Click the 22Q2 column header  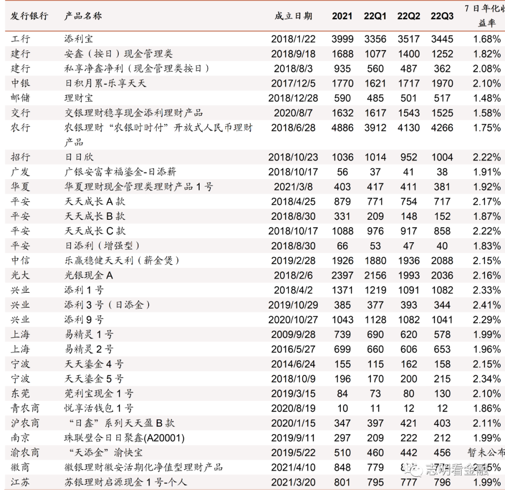click(x=408, y=16)
